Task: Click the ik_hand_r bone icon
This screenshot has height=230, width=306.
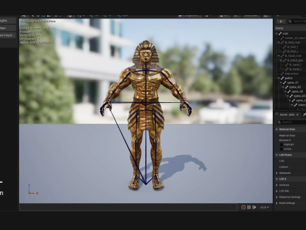Action: pos(287,69)
